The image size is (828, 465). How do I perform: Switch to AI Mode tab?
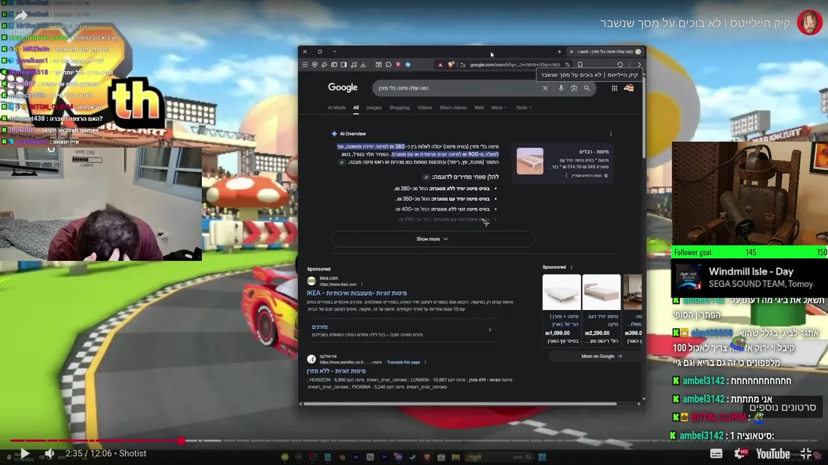[x=336, y=107]
